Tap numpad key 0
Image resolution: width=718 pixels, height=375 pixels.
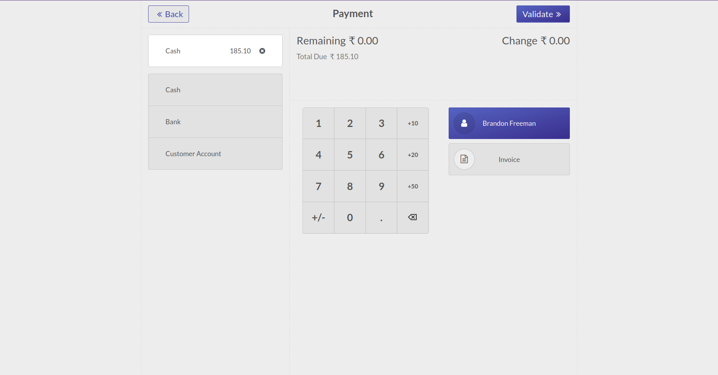[x=350, y=217]
